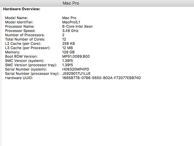Screen dimensions: 194x146
Task: Select the 12 MB L3 cache value
Action: tap(67, 48)
